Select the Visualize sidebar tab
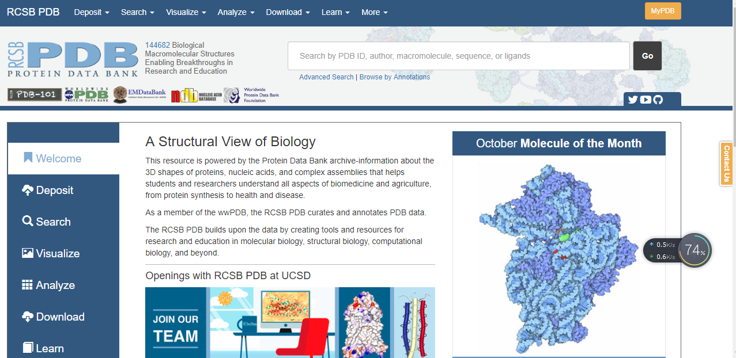This screenshot has height=358, width=736. pyautogui.click(x=63, y=253)
